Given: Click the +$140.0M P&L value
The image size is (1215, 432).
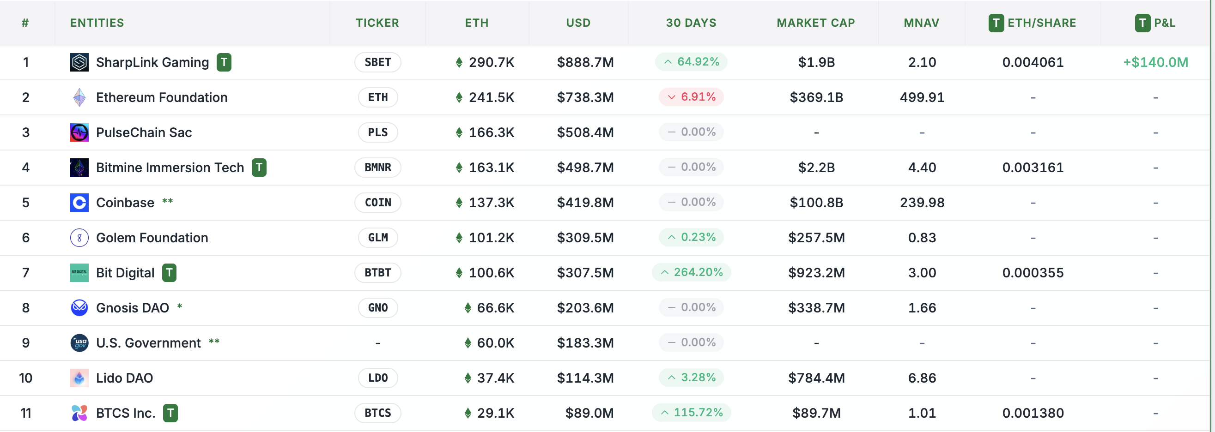Looking at the screenshot, I should pyautogui.click(x=1155, y=62).
